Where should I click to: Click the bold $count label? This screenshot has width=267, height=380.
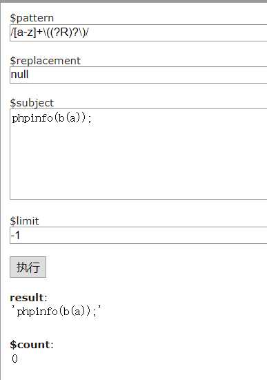(30, 345)
